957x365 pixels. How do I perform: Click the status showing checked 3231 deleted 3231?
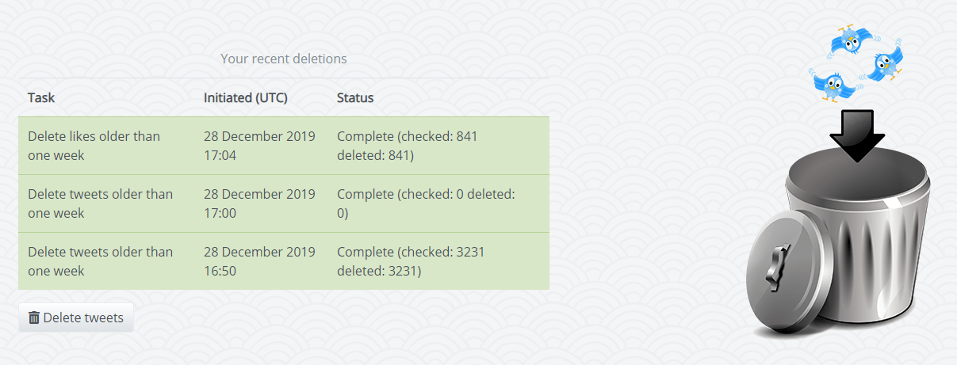click(411, 261)
